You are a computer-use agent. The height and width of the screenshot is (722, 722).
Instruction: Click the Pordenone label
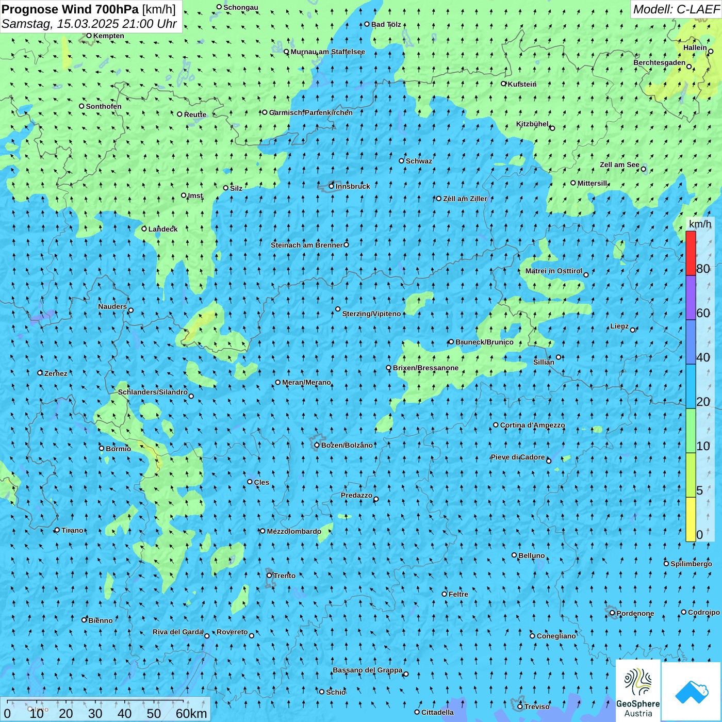coord(635,613)
